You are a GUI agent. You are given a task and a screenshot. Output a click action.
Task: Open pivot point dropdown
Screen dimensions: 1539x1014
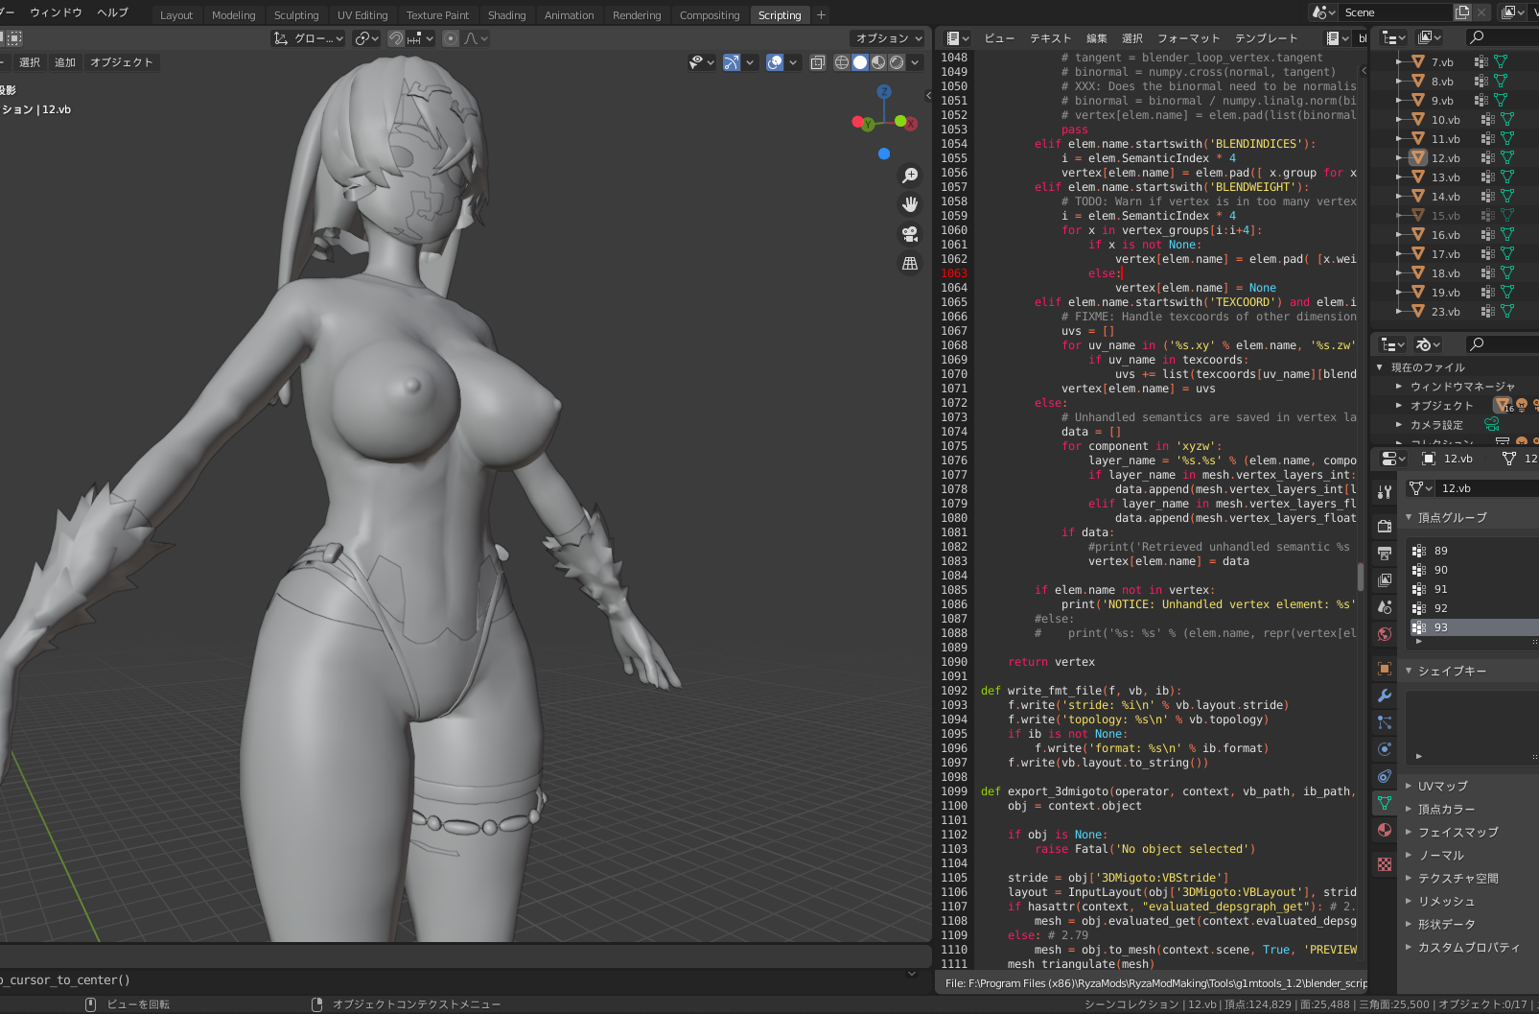pos(366,38)
